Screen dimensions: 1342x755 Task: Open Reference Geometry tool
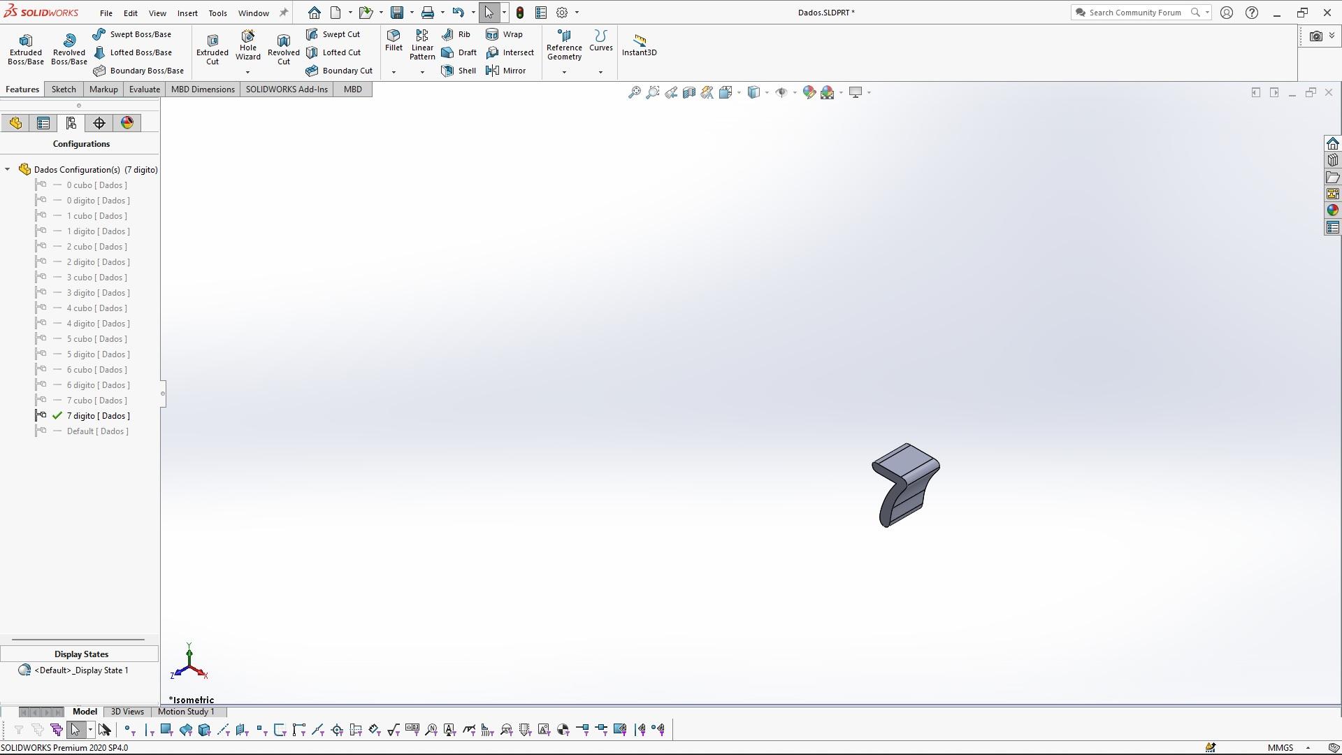click(x=564, y=45)
